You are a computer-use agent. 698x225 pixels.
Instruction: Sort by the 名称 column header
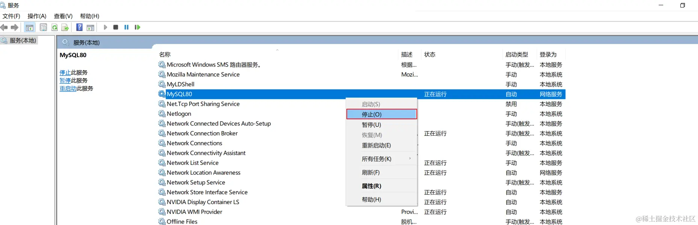pos(165,55)
